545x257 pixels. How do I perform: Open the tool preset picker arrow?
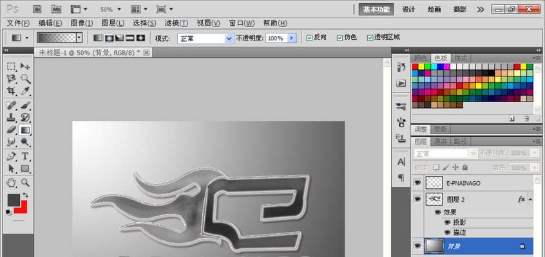[x=27, y=38]
